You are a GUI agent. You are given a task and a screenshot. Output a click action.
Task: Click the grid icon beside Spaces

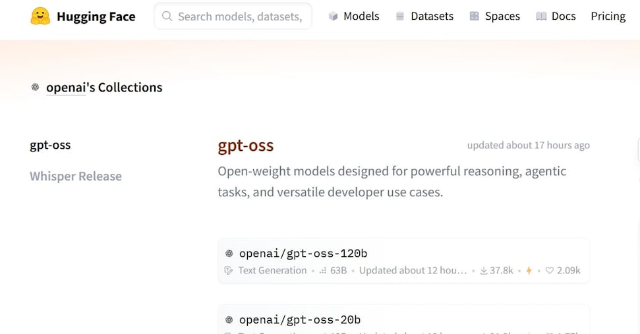click(x=475, y=16)
